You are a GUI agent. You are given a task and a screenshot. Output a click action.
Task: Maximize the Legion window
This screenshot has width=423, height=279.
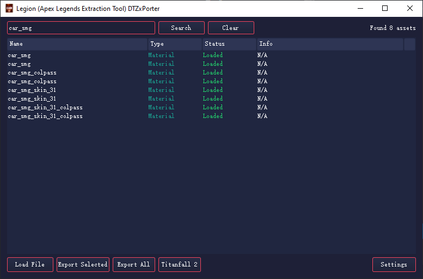coord(385,8)
